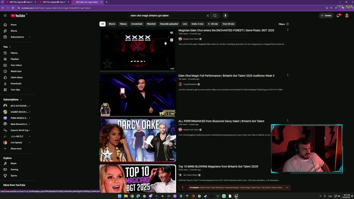Reload the page with browser refresh

(13, 8)
